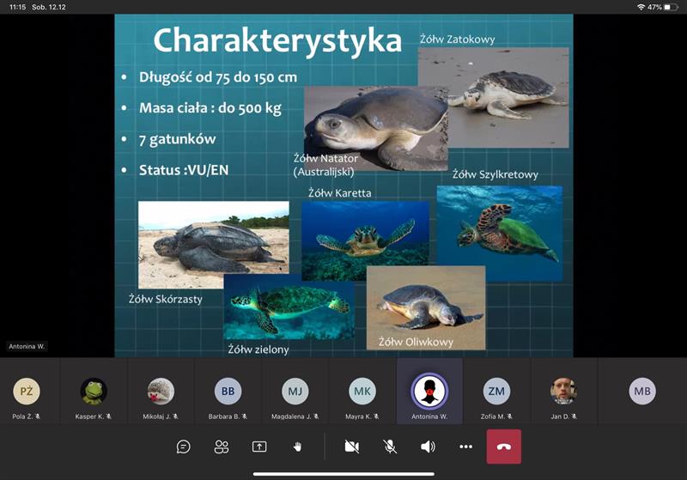The width and height of the screenshot is (687, 480).
Task: Tap the battery indicator in status bar
Action: [x=669, y=7]
